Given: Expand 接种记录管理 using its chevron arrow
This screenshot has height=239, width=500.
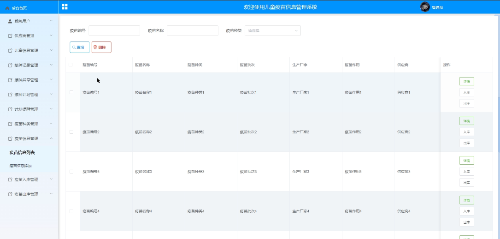Looking at the screenshot, I should (x=51, y=65).
